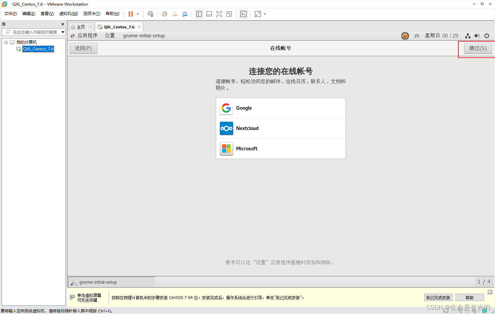Viewport: 495px width, 314px height.
Task: Open the 编辑(E) menu
Action: [29, 14]
